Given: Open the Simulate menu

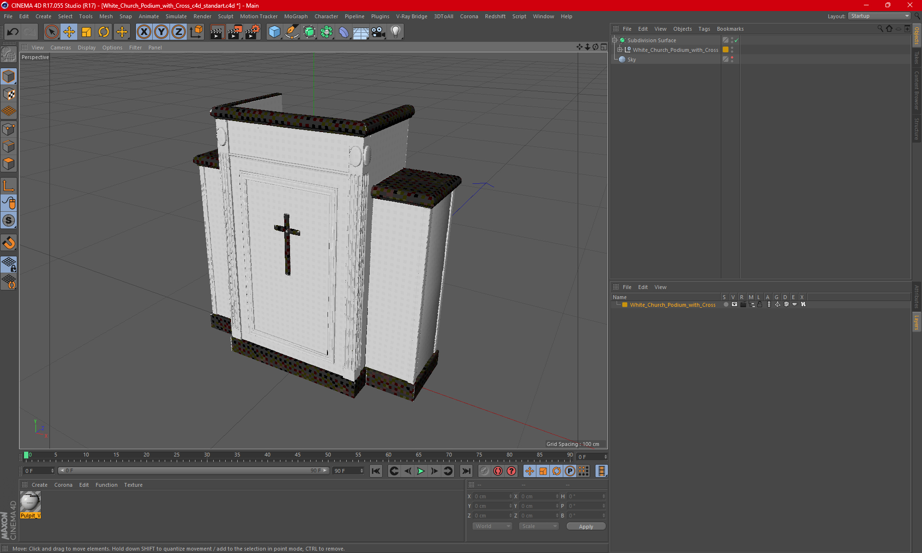Looking at the screenshot, I should [x=176, y=16].
